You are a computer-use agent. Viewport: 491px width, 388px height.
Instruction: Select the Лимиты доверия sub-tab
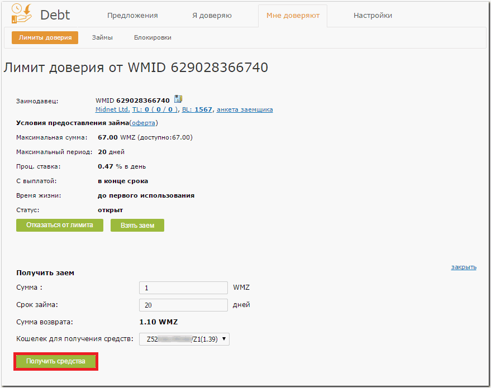point(45,37)
